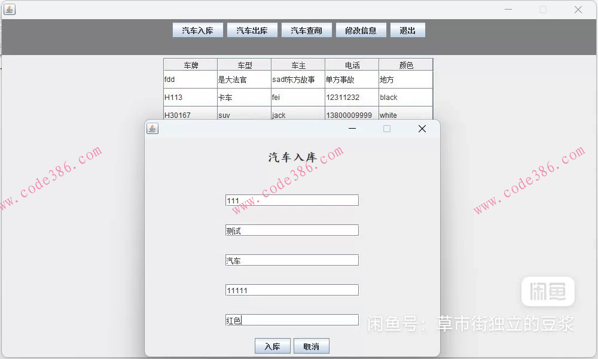Click the input field containing 测试
Image resolution: width=598 pixels, height=359 pixels.
tap(292, 230)
